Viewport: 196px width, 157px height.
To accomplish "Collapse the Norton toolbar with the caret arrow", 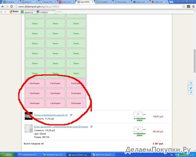I will pyautogui.click(x=5, y=12).
